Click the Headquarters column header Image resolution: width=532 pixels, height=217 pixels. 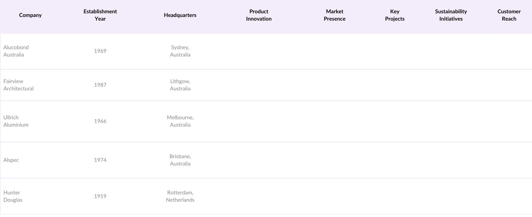[180, 15]
